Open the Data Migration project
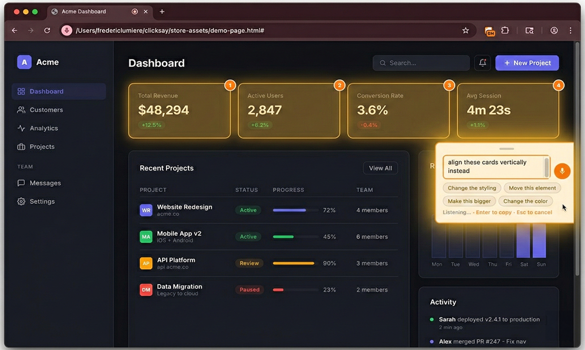Viewport: 585px width, 350px height. pyautogui.click(x=269, y=290)
